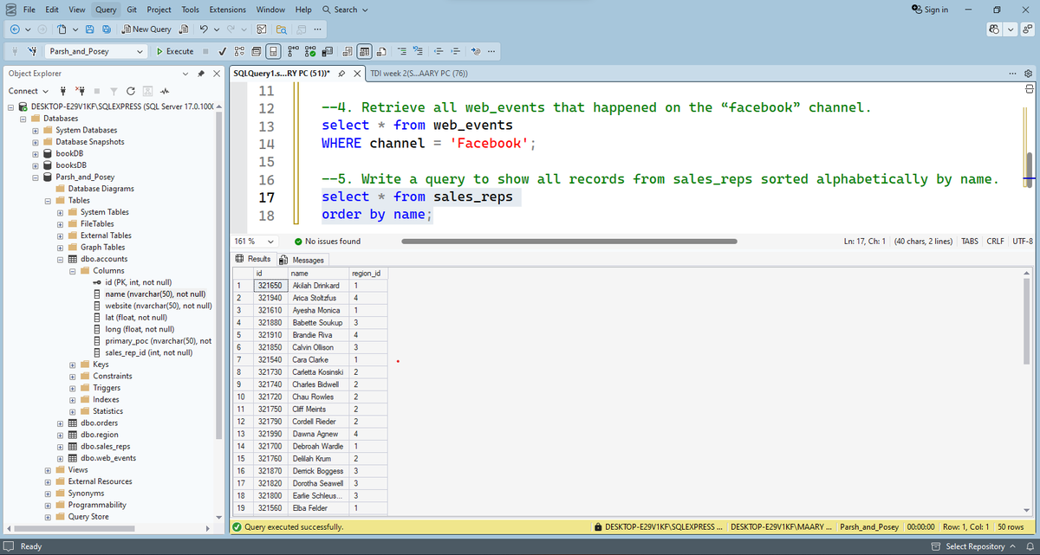Execute the current SQL query

point(175,51)
